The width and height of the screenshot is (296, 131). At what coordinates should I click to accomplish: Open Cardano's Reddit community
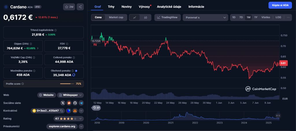(69, 103)
